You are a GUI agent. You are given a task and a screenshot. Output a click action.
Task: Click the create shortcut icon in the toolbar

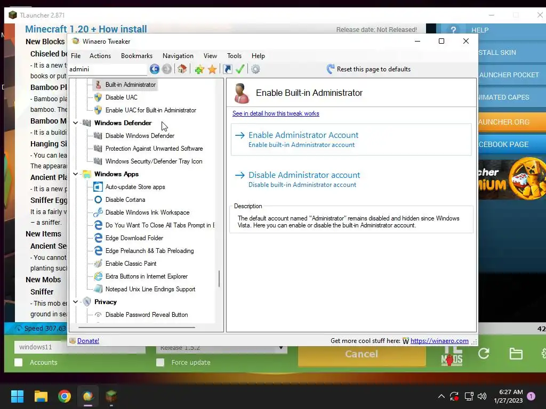click(227, 69)
